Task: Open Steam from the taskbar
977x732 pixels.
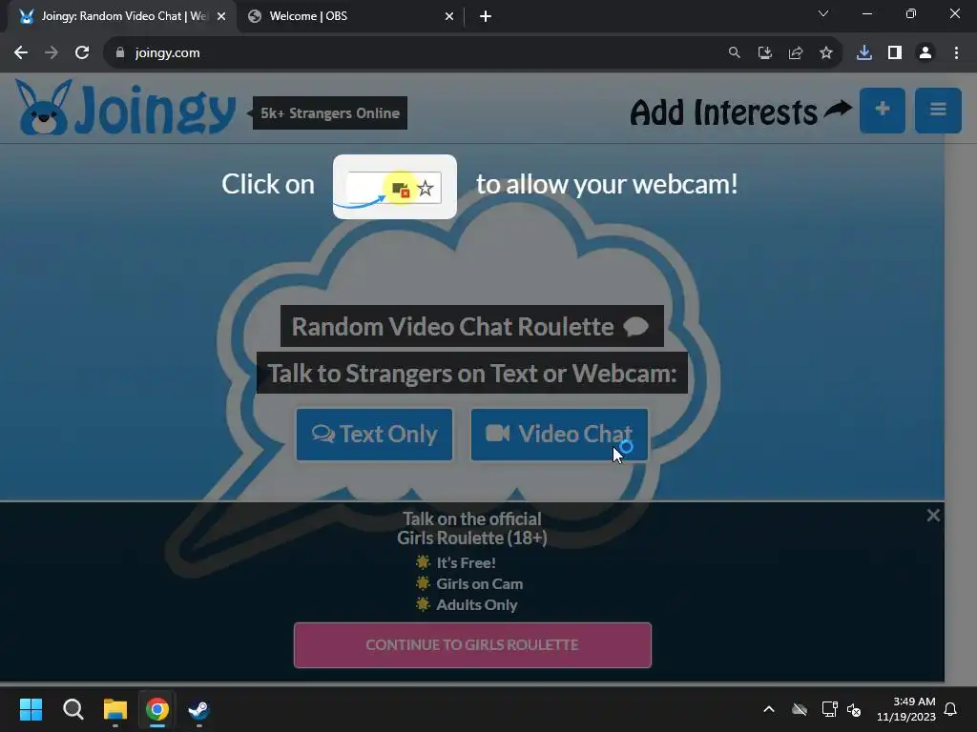Action: (x=198, y=709)
